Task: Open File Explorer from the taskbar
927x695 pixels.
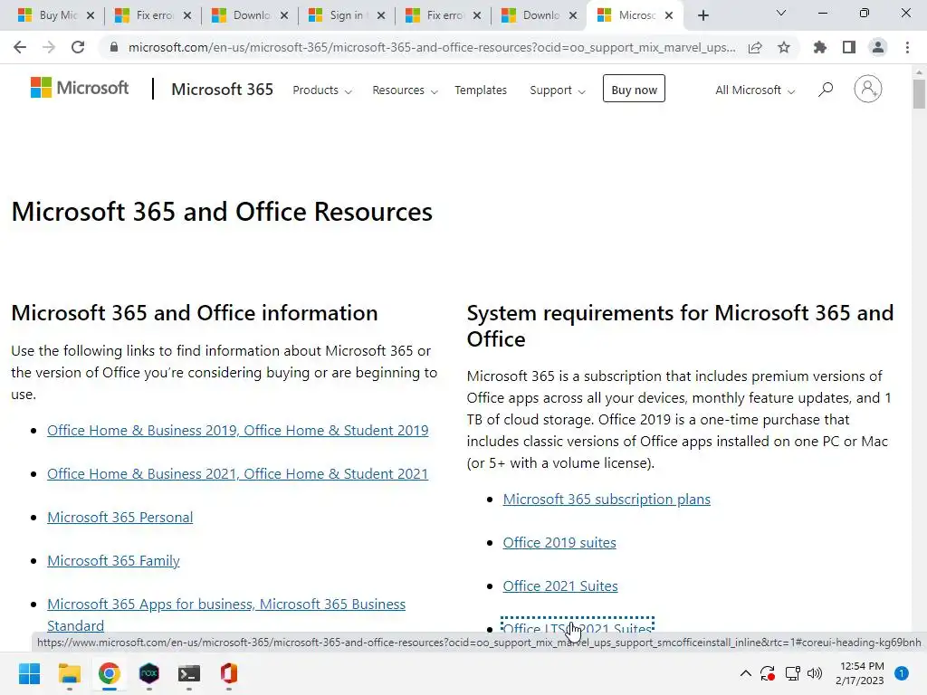Action: coord(69,673)
